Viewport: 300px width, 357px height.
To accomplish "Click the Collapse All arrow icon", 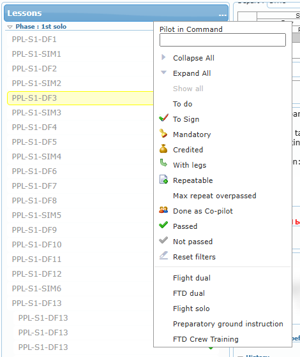I will pyautogui.click(x=163, y=57).
